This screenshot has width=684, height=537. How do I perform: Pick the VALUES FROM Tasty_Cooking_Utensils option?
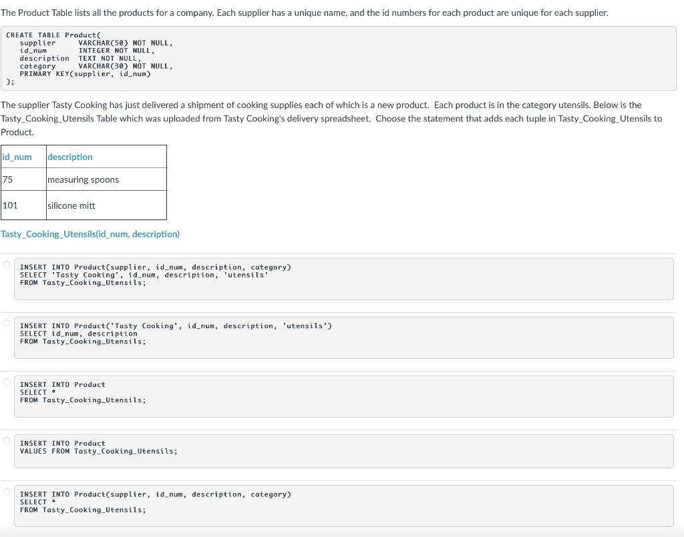(6, 440)
